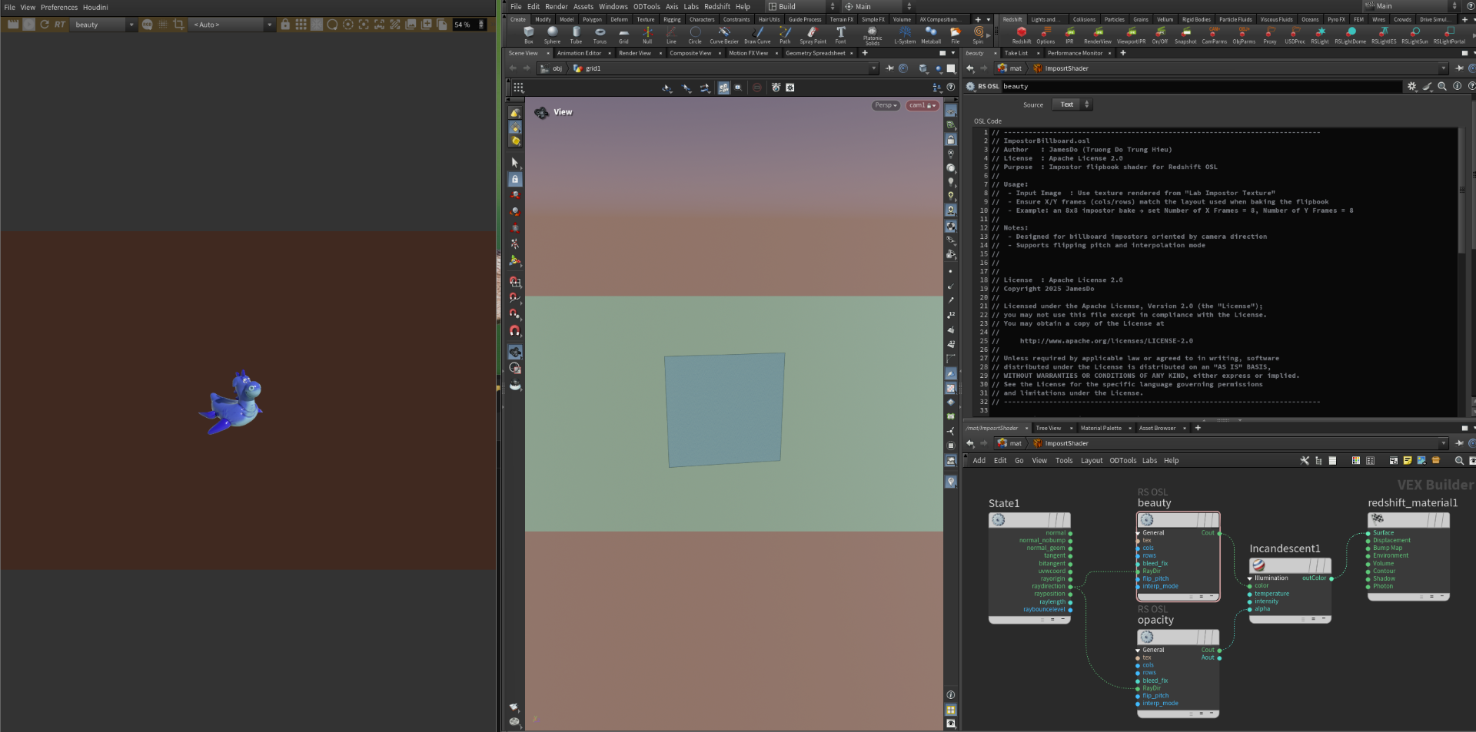Toggle the RT real-time render button

click(x=60, y=25)
